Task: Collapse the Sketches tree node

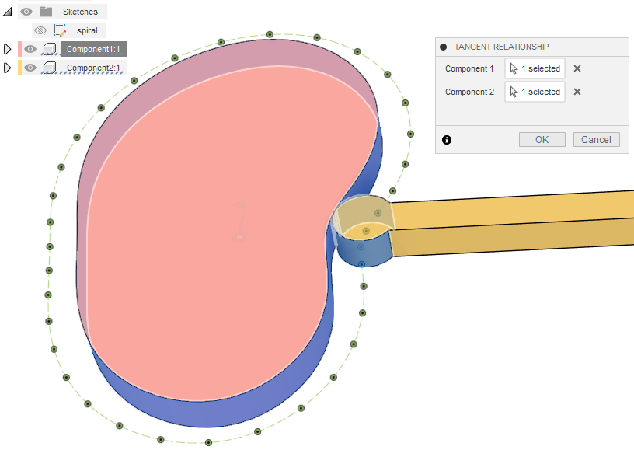Action: tap(7, 12)
